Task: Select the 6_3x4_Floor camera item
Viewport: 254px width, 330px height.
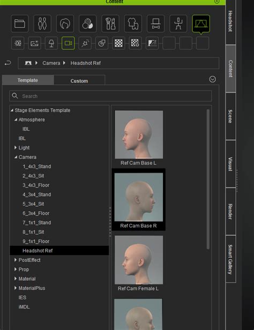Action: [36, 213]
